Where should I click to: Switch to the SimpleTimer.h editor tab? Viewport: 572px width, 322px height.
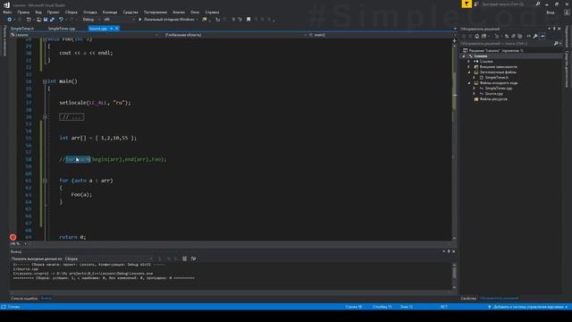click(x=22, y=29)
